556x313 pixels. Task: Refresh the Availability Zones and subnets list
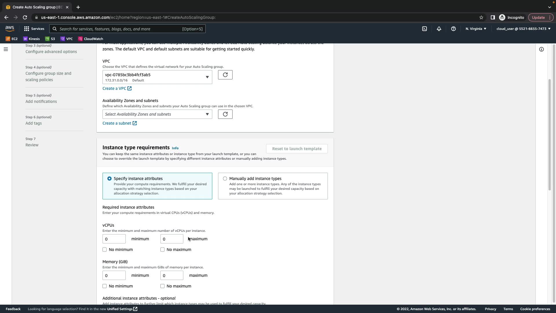point(225,114)
